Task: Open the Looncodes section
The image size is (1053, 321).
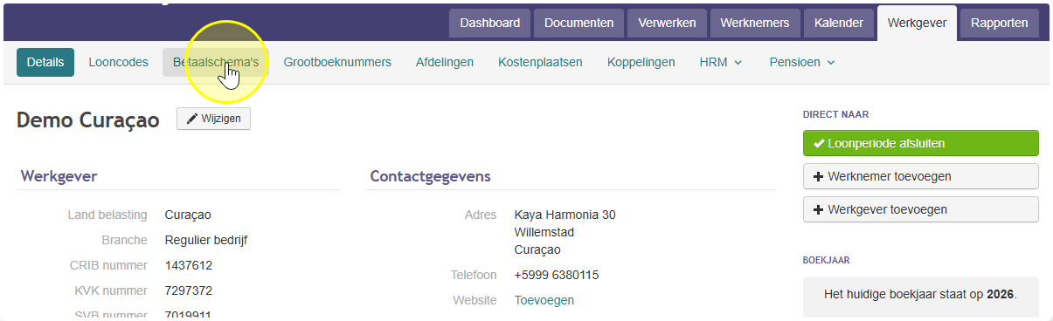Action: 118,62
